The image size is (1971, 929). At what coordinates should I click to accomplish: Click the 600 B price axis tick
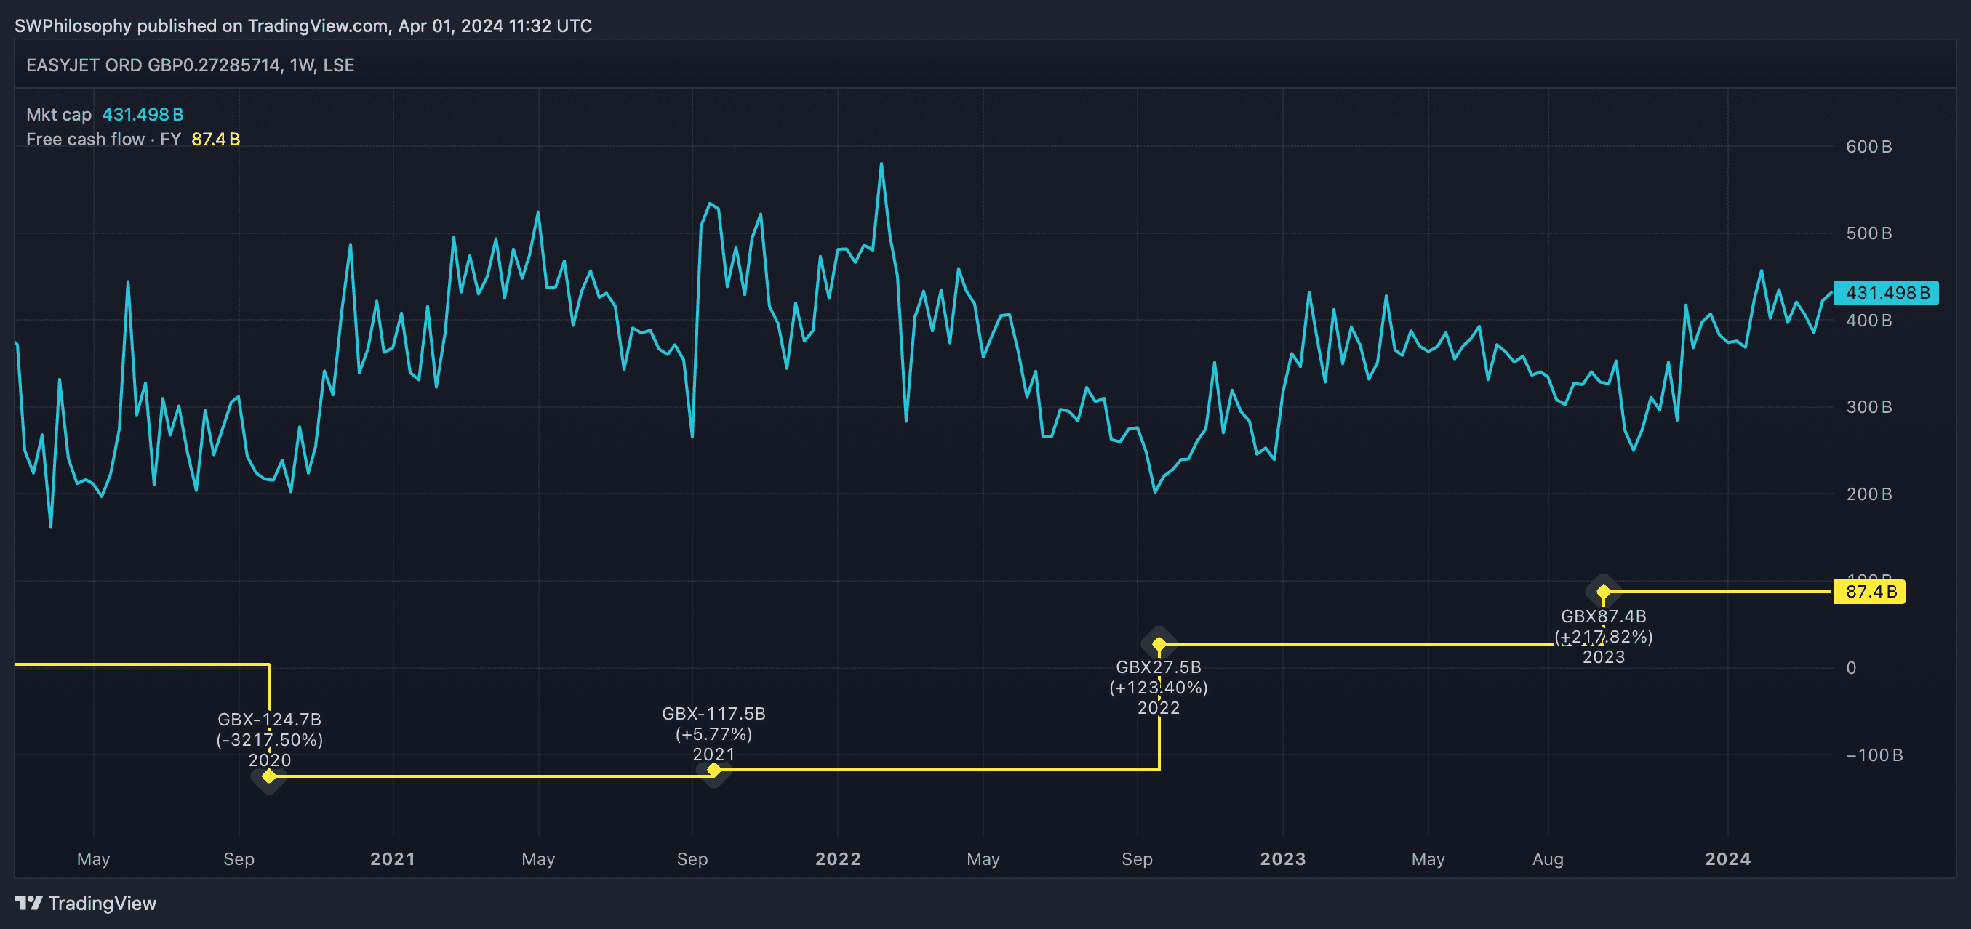(x=1868, y=147)
